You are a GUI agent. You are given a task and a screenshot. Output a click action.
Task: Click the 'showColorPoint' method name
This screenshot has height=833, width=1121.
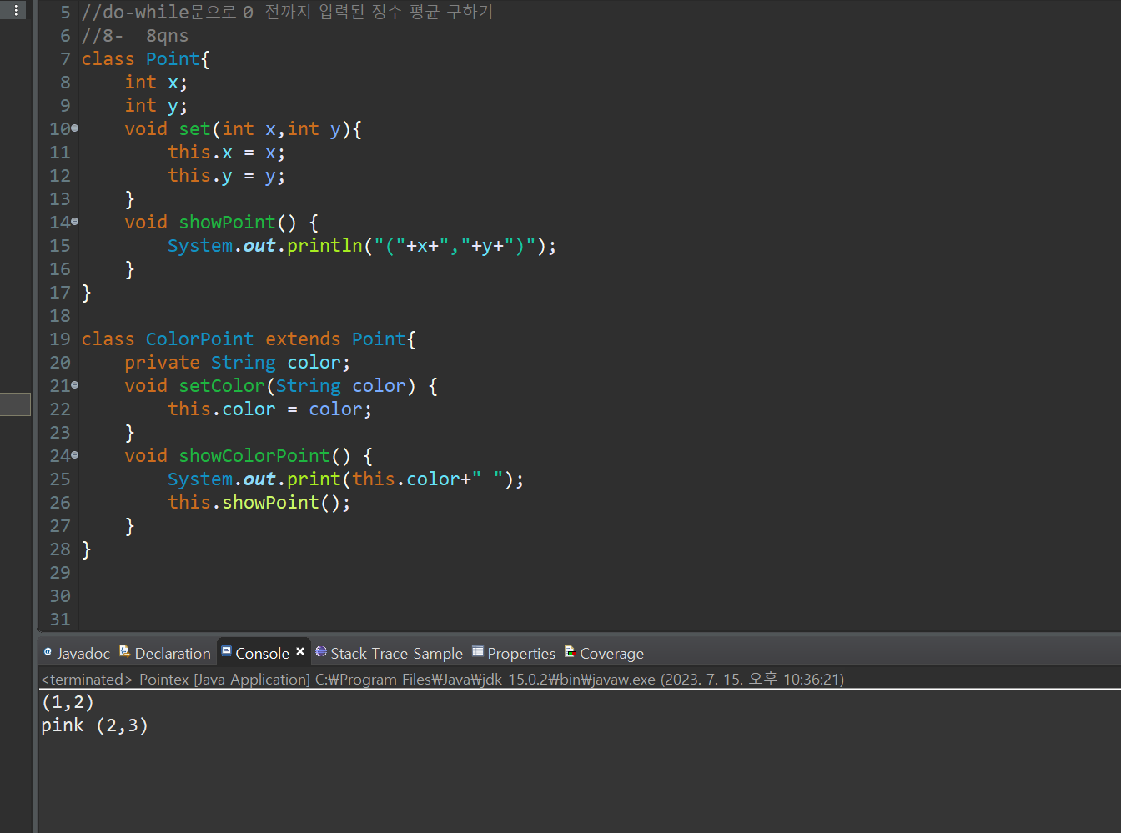tap(254, 456)
